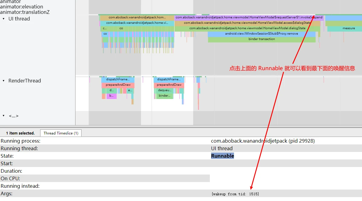Click the wakeup from tid 1515 Args value
This screenshot has width=362, height=201.
[x=236, y=194]
